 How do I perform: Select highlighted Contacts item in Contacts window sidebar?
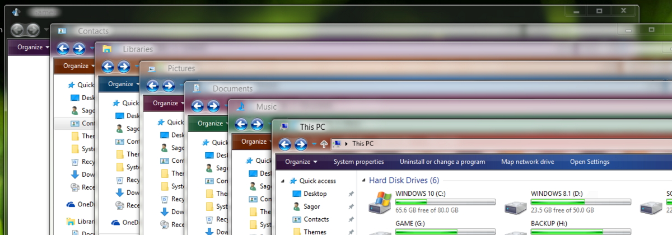pos(76,123)
